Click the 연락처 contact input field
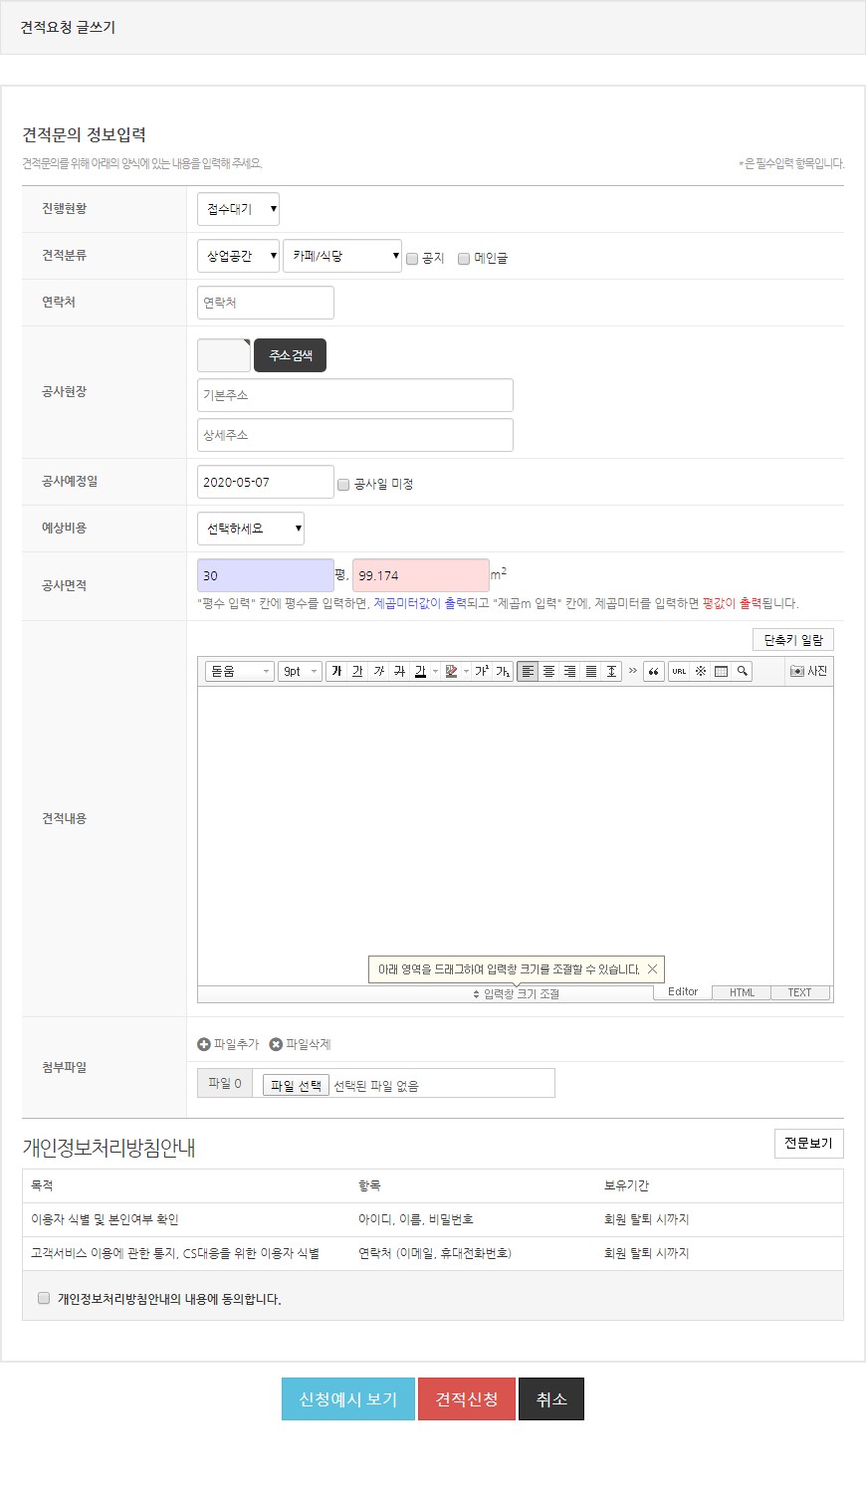 [266, 303]
